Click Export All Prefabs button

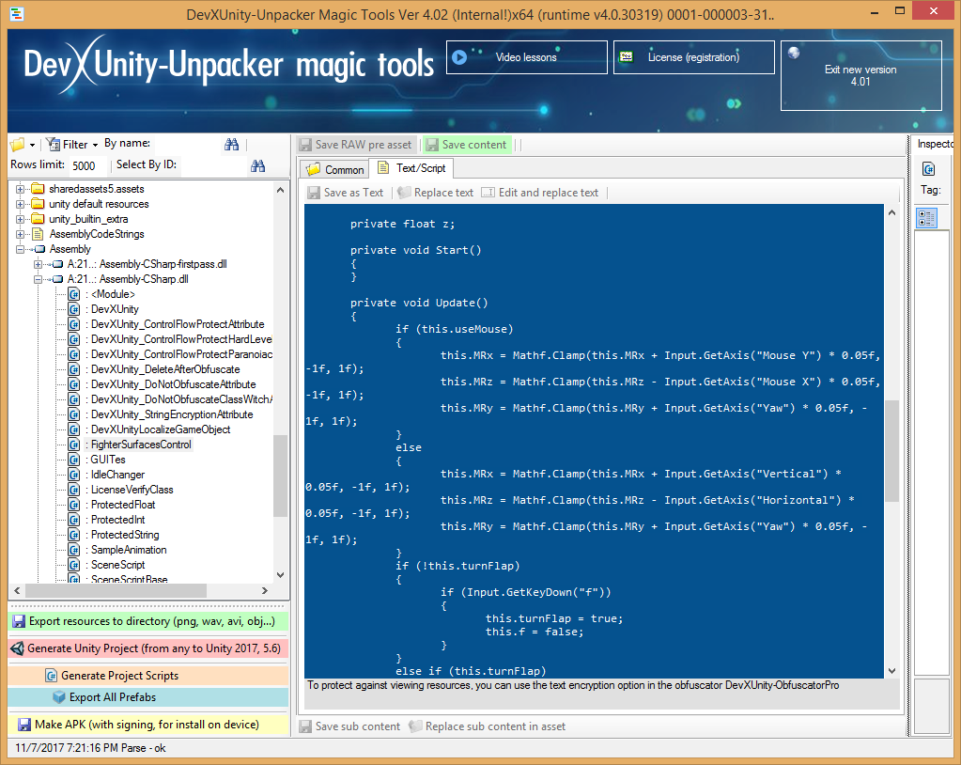[x=147, y=697]
